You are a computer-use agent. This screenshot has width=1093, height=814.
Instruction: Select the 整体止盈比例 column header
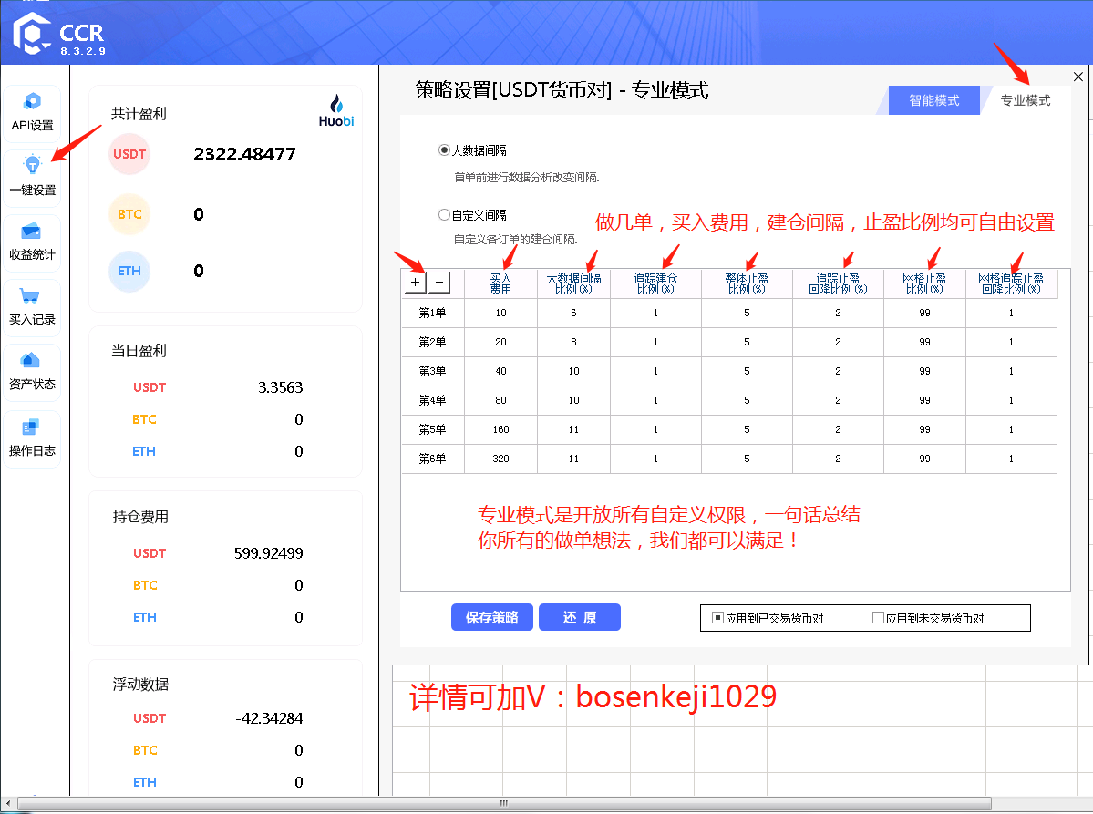(x=747, y=283)
